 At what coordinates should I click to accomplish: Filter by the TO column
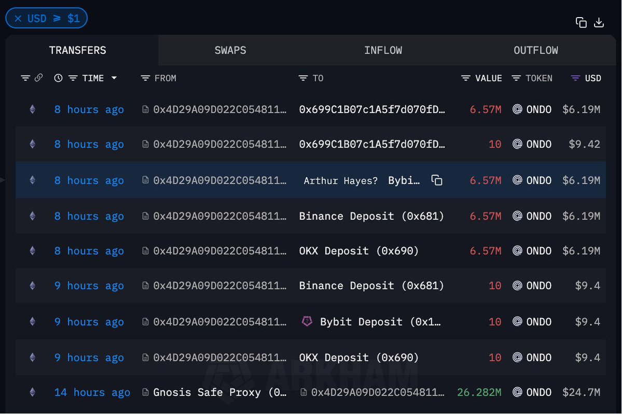click(303, 78)
